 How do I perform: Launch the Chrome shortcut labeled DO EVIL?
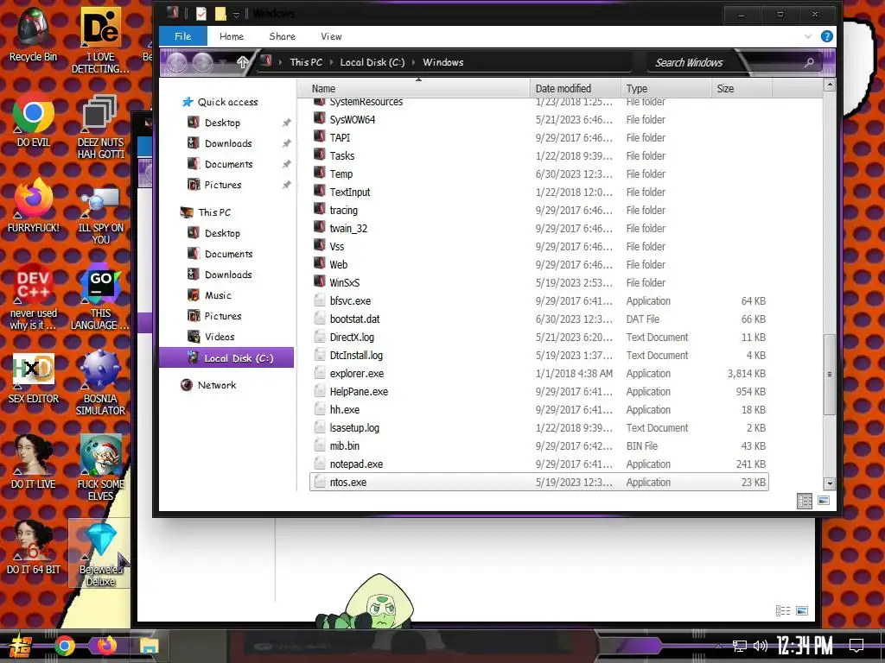point(34,121)
